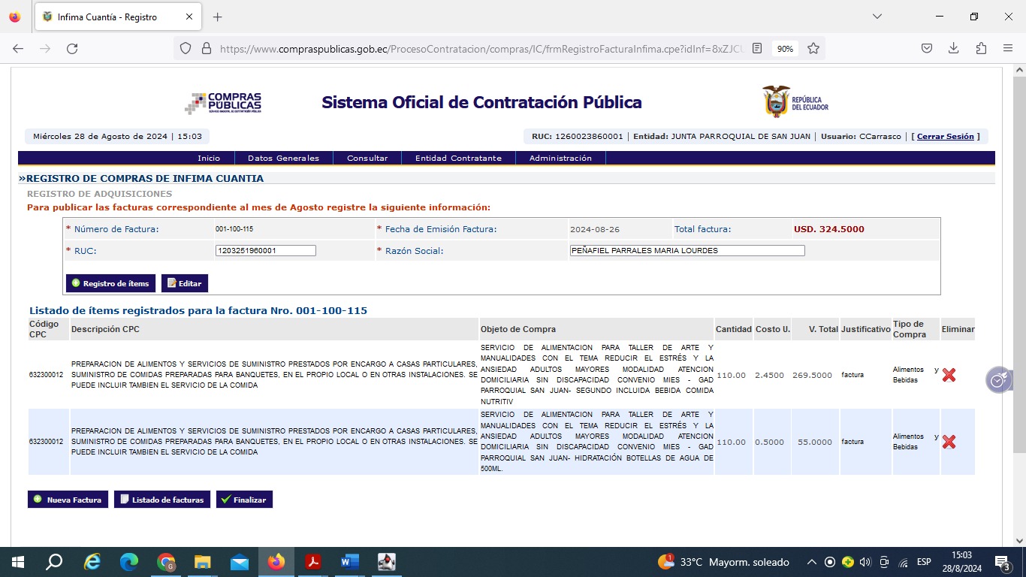Click the 90% zoom level indicator
Image resolution: width=1026 pixels, height=577 pixels.
(x=785, y=48)
